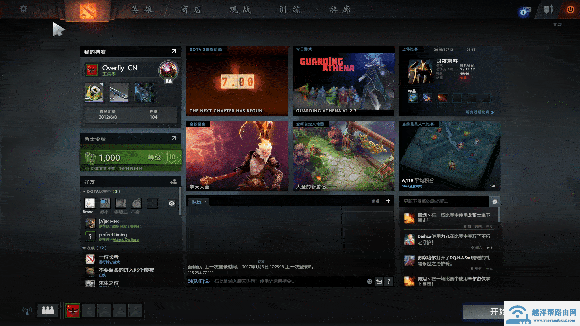Image resolution: width=580 pixels, height=326 pixels.
Task: Click the power icon to quit Dota 2
Action: pyautogui.click(x=570, y=9)
